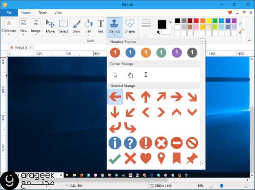255x190 pixels.
Task: Pick the up-left diagonal arrow stamp
Action: click(x=130, y=97)
